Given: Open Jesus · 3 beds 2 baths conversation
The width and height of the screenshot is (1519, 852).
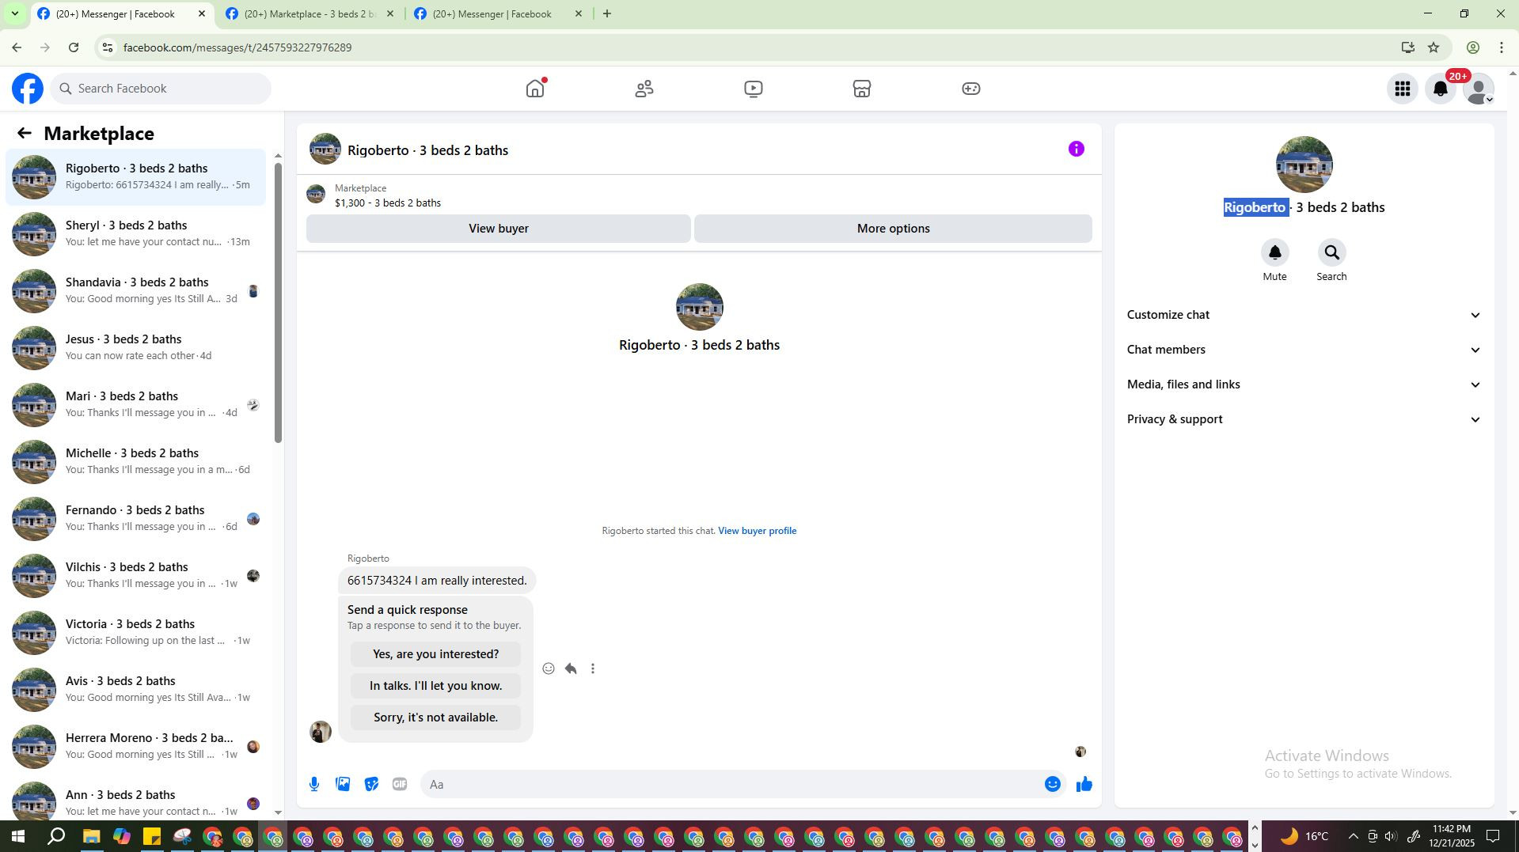Looking at the screenshot, I should point(136,347).
